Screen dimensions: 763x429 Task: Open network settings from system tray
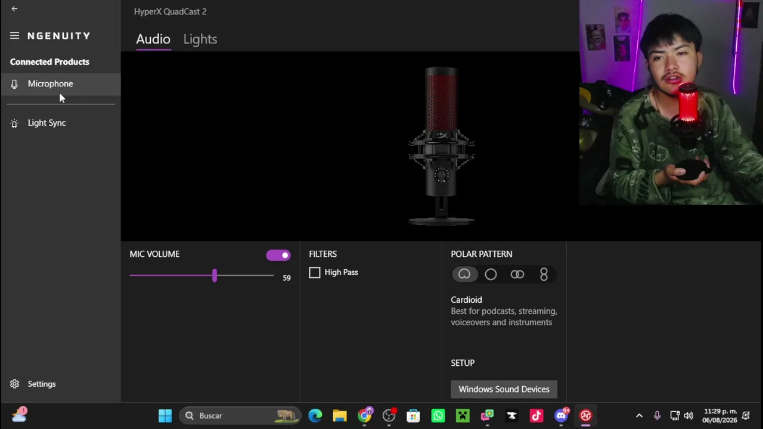pyautogui.click(x=675, y=416)
